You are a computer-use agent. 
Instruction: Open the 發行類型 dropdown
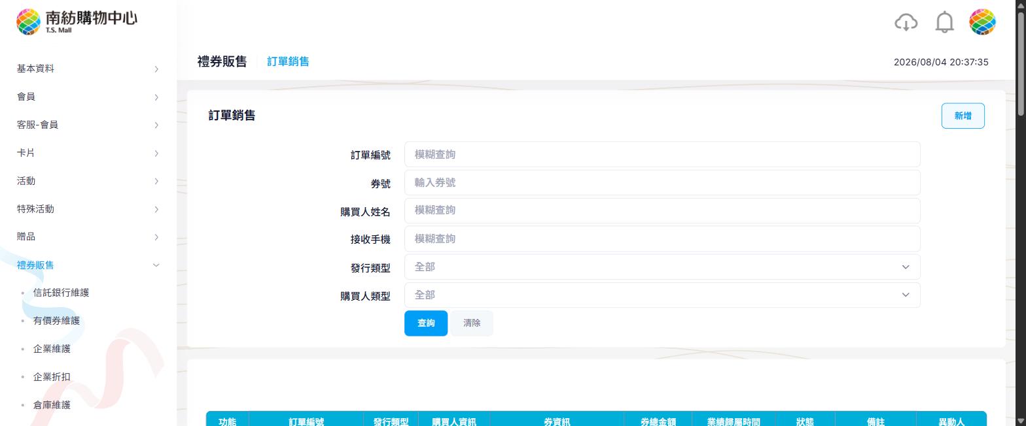click(x=662, y=267)
